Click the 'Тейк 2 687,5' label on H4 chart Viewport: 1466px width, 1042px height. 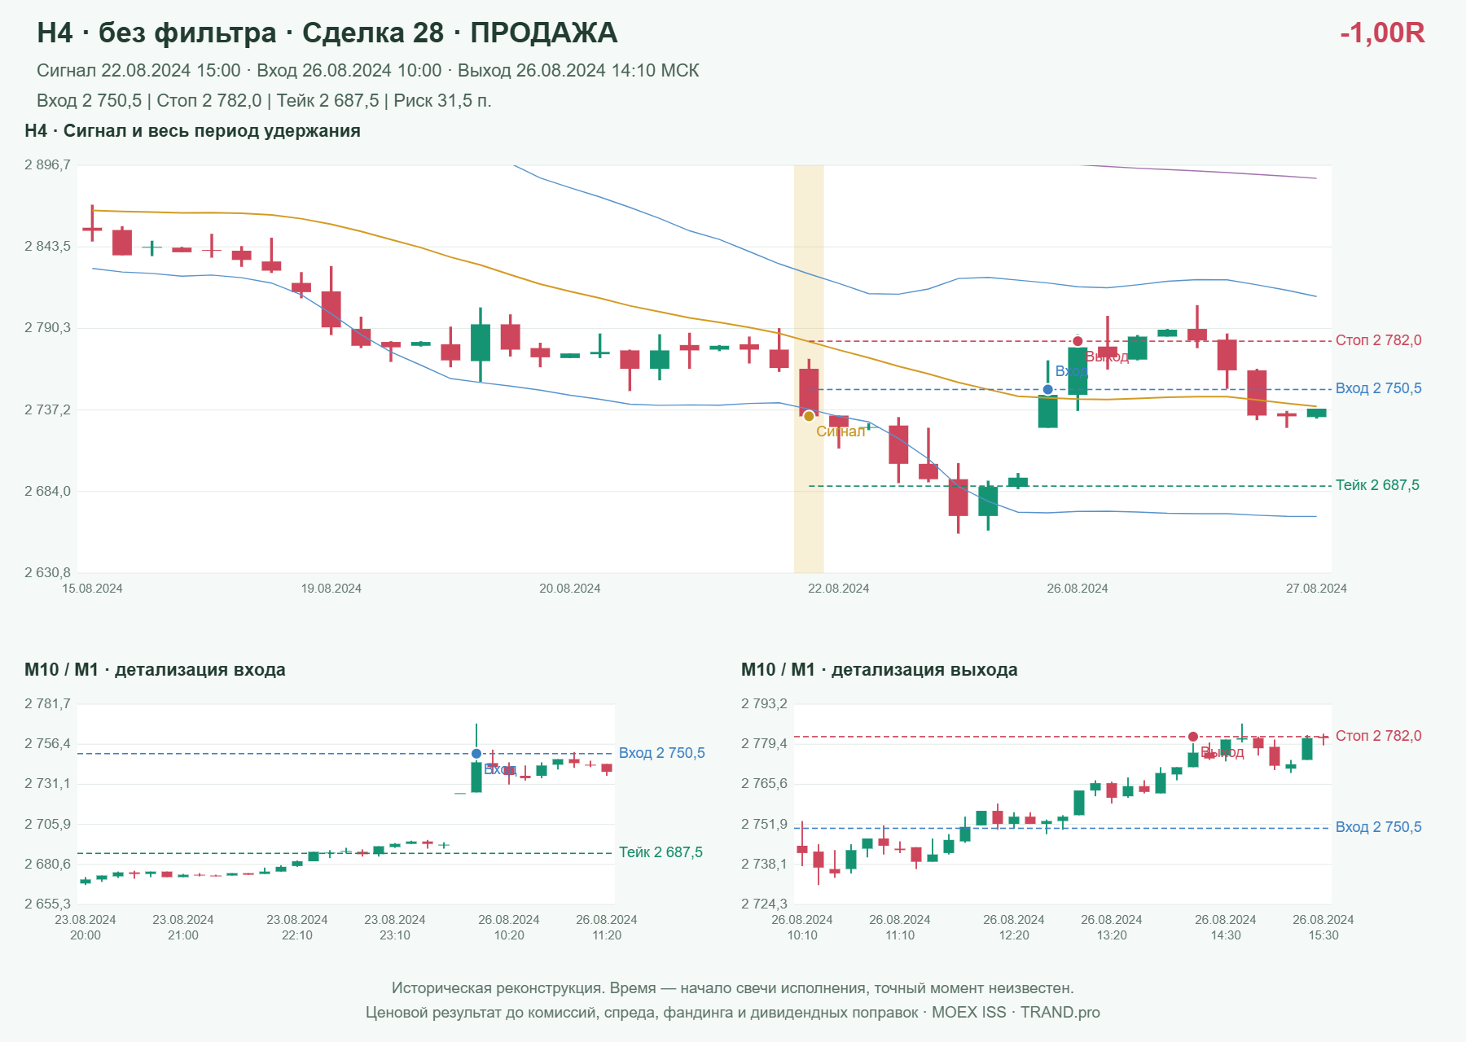[x=1377, y=485]
